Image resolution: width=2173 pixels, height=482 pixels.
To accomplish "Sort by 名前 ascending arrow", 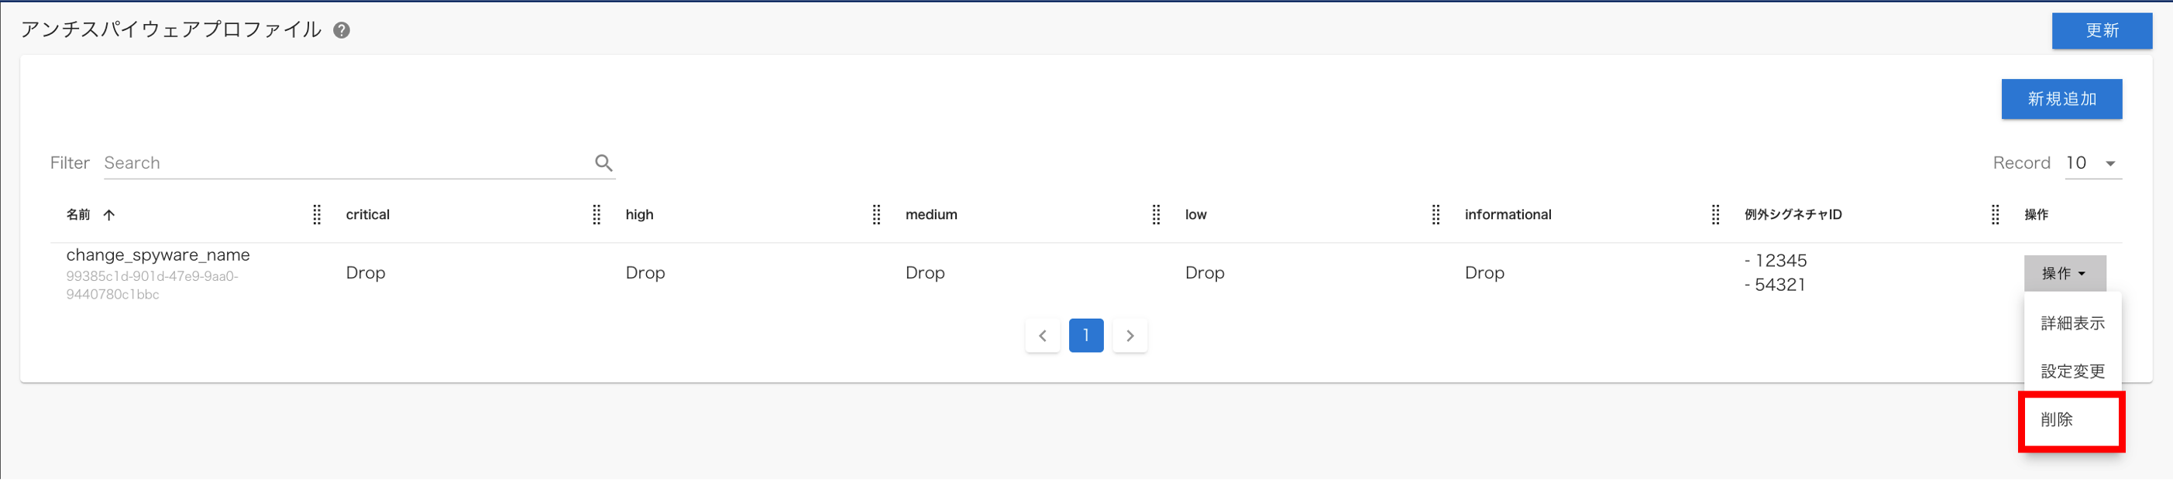I will pyautogui.click(x=108, y=215).
